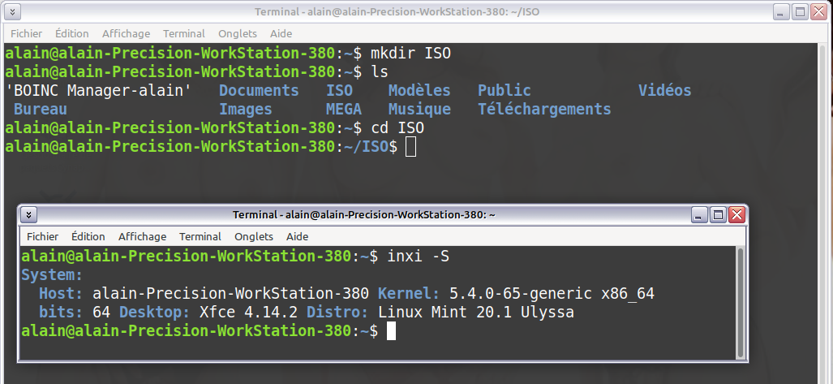Viewport: 833px width, 384px height.
Task: Close the ~/ISO terminal window
Action: [819, 12]
